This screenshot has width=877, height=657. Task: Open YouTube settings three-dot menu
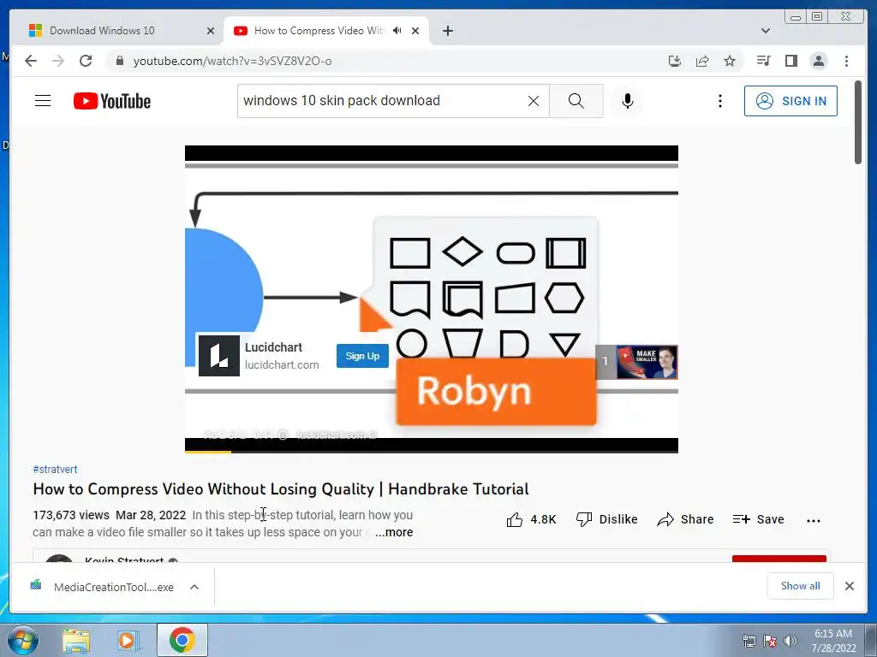[x=719, y=101]
